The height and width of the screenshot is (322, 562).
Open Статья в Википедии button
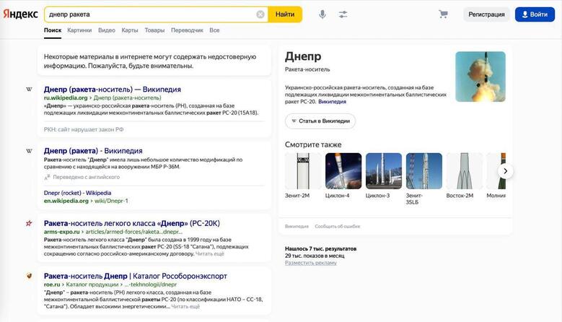click(x=320, y=121)
